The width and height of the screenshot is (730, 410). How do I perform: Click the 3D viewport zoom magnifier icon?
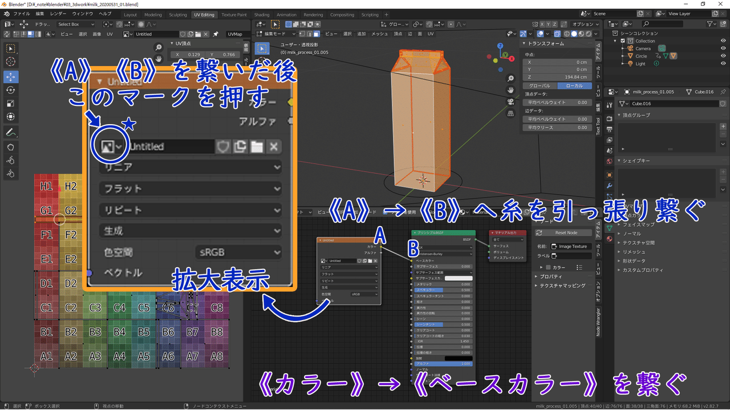pos(511,79)
